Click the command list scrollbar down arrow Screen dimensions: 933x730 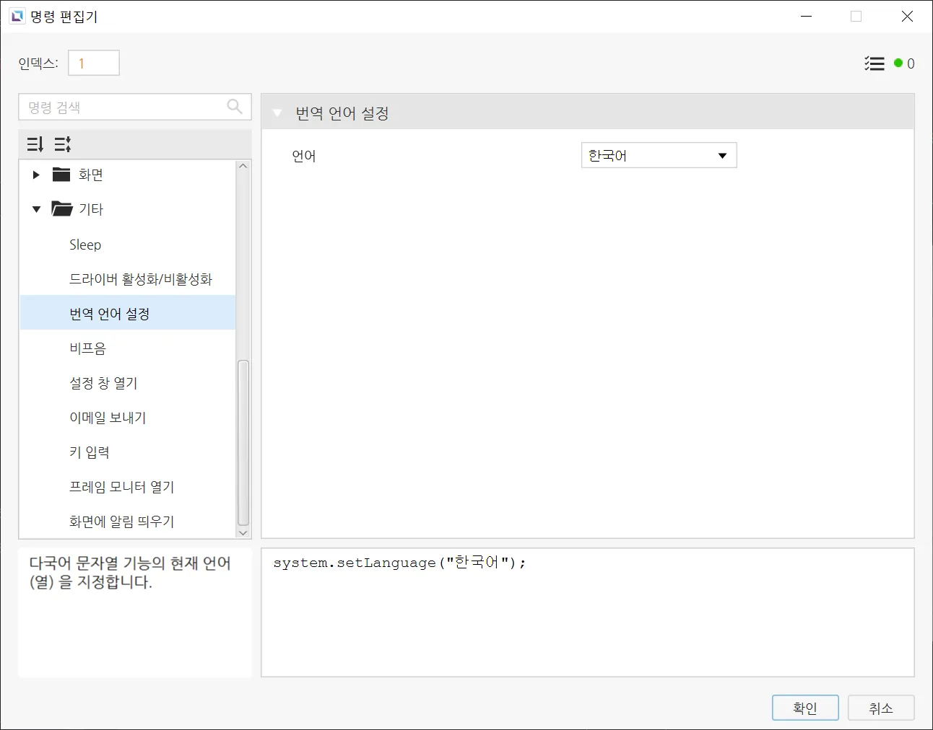[243, 532]
